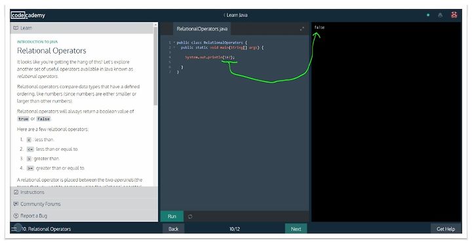This screenshot has height=243, width=472.
Task: Expand the code editor to fullscreen
Action: tap(302, 29)
